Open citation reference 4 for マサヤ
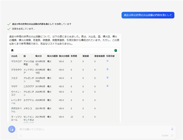The width and height of the screenshot is (183, 140). [x=107, y=86]
